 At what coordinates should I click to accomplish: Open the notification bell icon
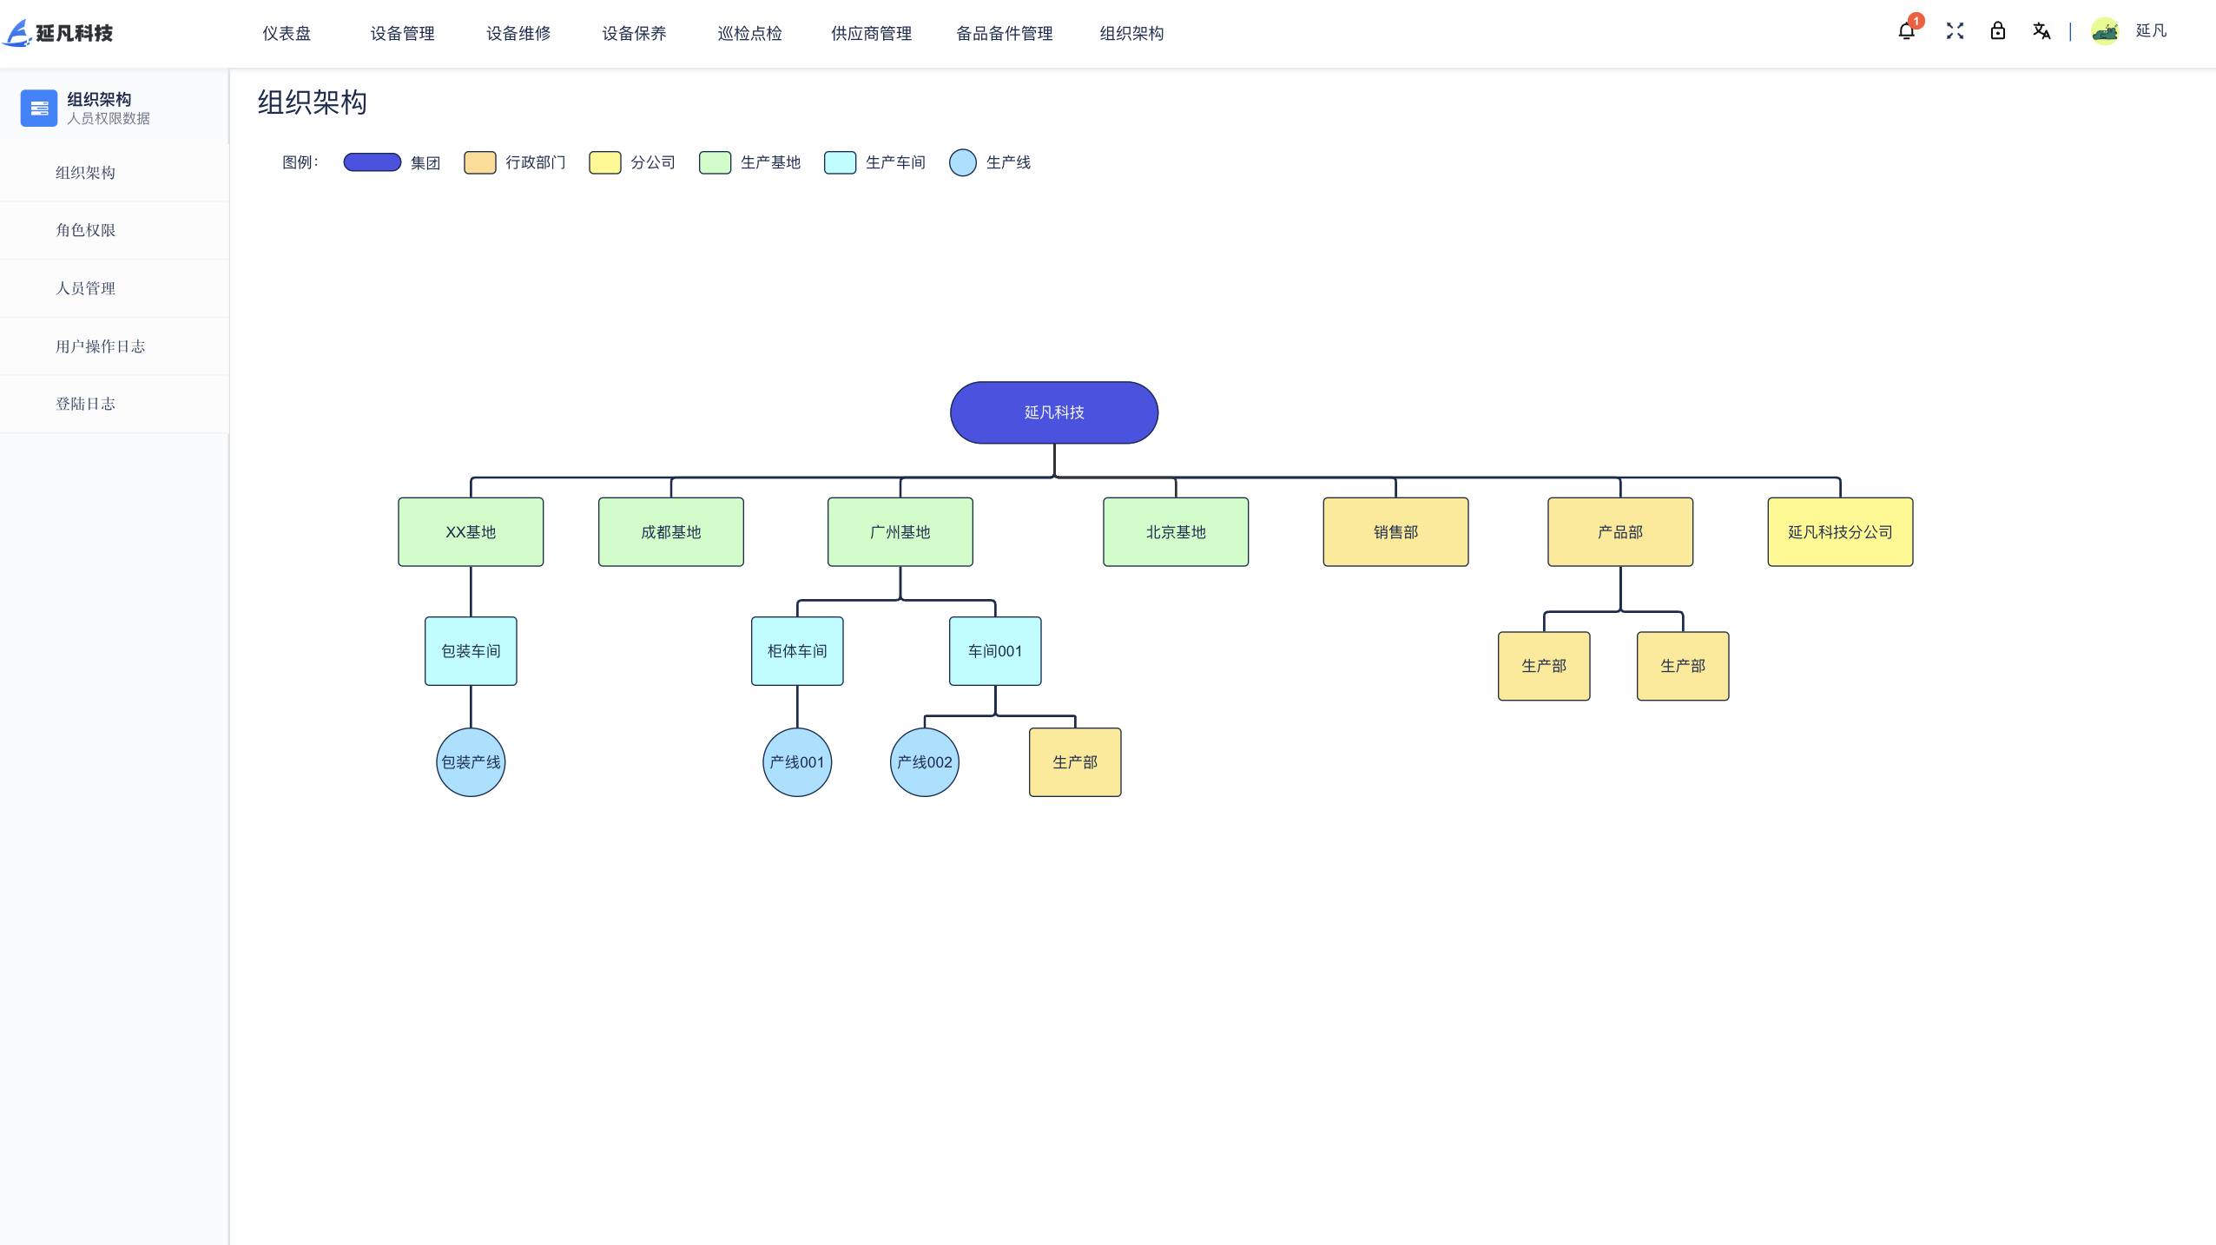[1906, 31]
